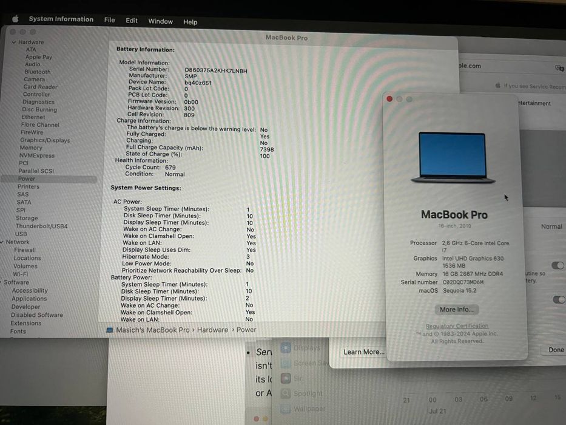Collapse the Hardware section in sidebar
566x425 pixels.
(x=14, y=42)
